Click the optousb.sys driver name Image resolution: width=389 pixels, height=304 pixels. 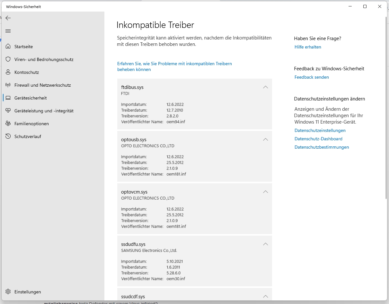pos(134,140)
